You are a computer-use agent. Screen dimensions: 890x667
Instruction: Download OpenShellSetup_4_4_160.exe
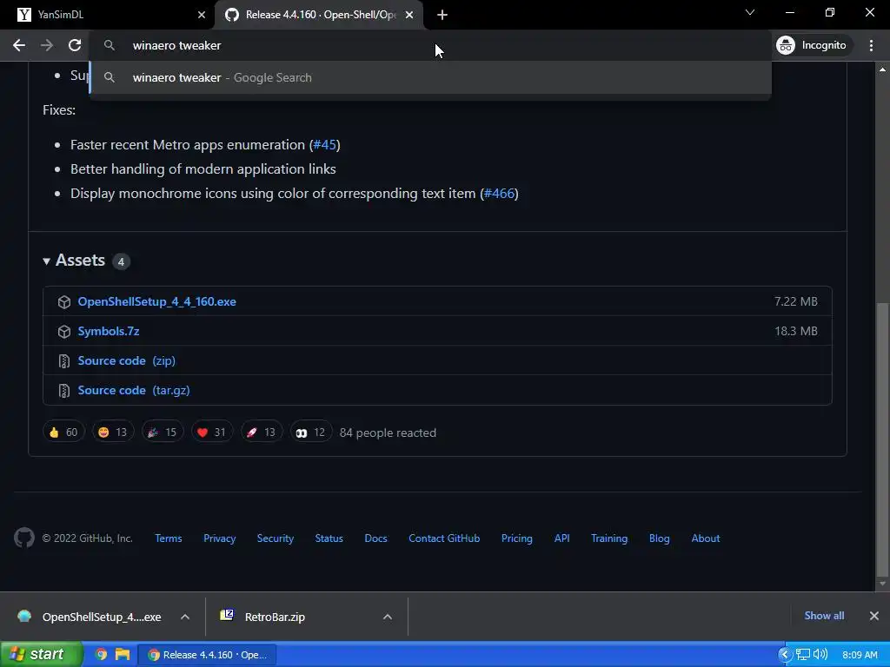(x=156, y=301)
